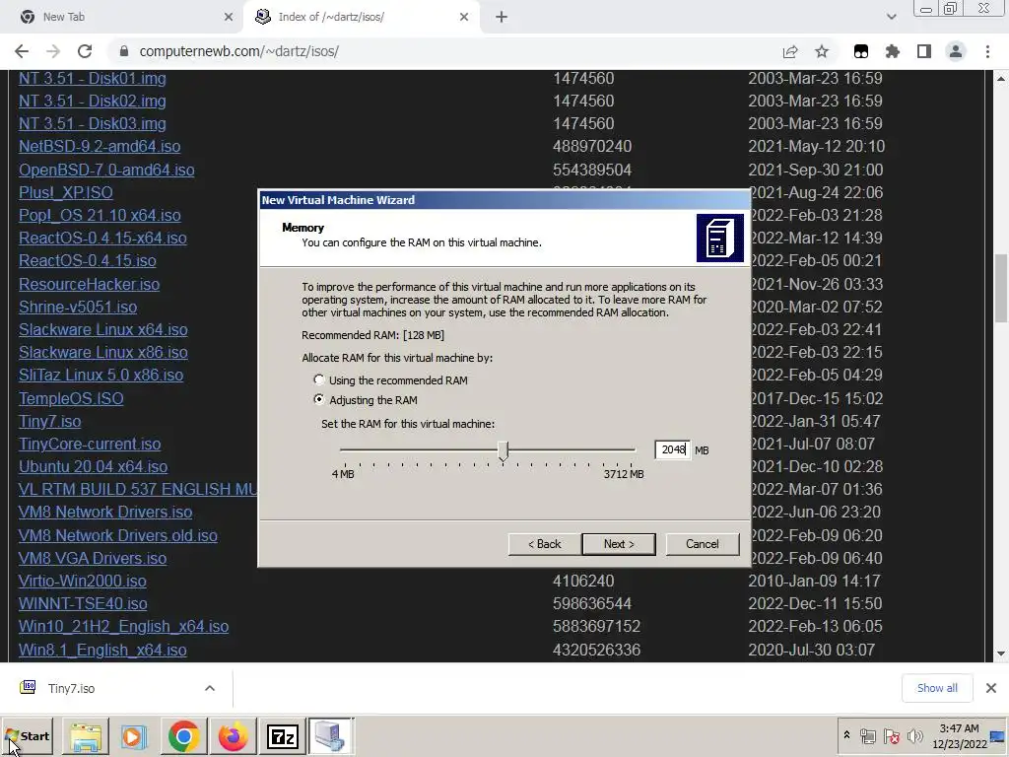The height and width of the screenshot is (757, 1009).
Task: Open the Win10_21H2_English_x64.iso link
Action: 123,626
